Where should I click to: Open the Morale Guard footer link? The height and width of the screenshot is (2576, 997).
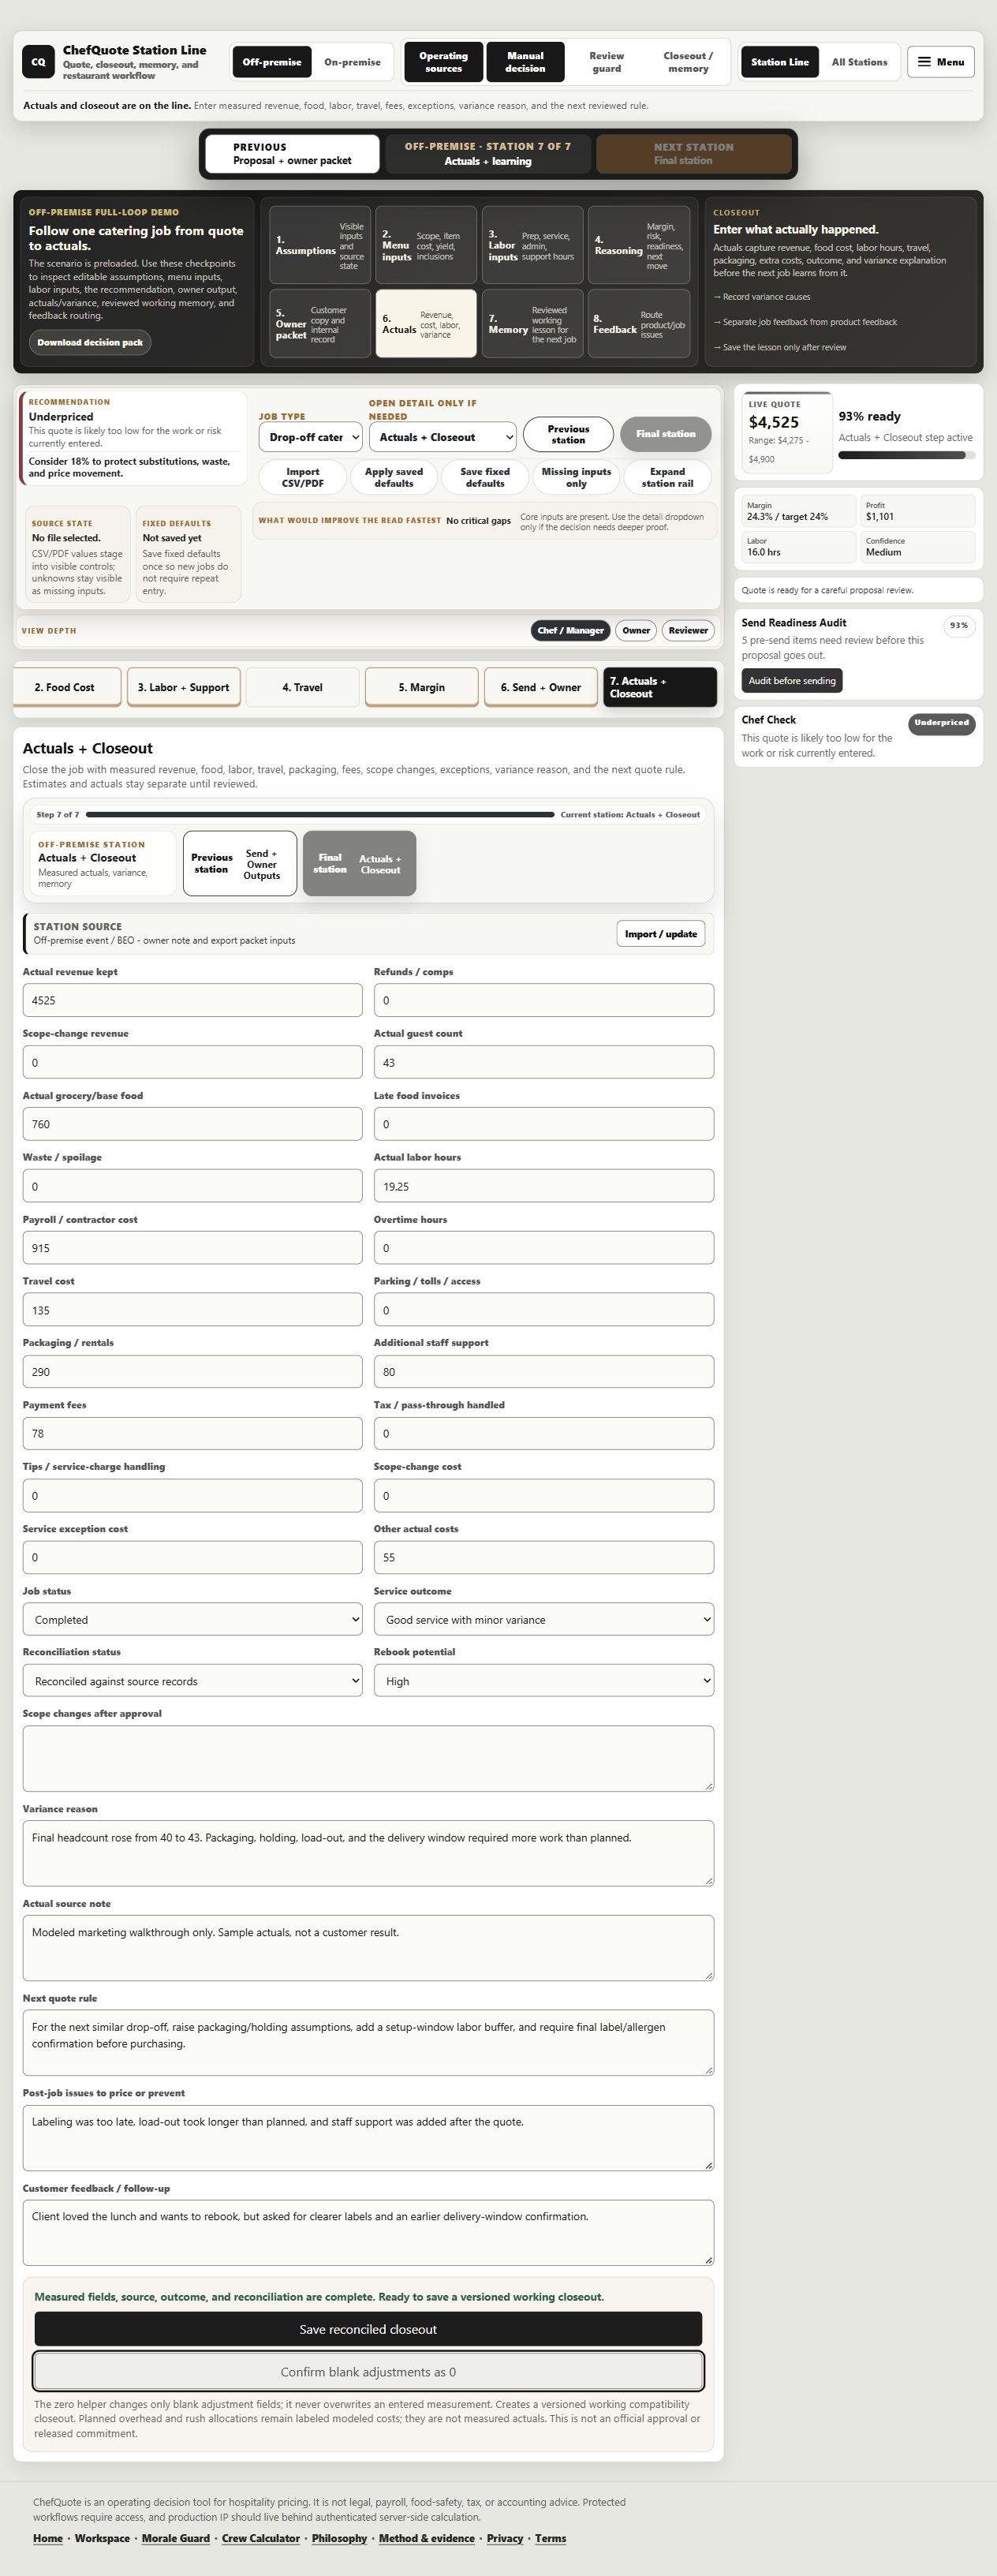click(x=176, y=2537)
